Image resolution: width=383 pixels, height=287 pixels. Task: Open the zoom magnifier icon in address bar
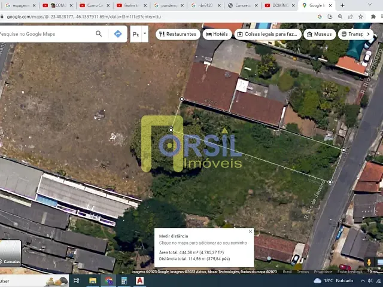[x=340, y=17]
